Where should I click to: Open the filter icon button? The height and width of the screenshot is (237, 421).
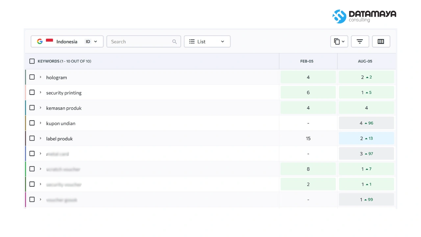[x=360, y=41]
